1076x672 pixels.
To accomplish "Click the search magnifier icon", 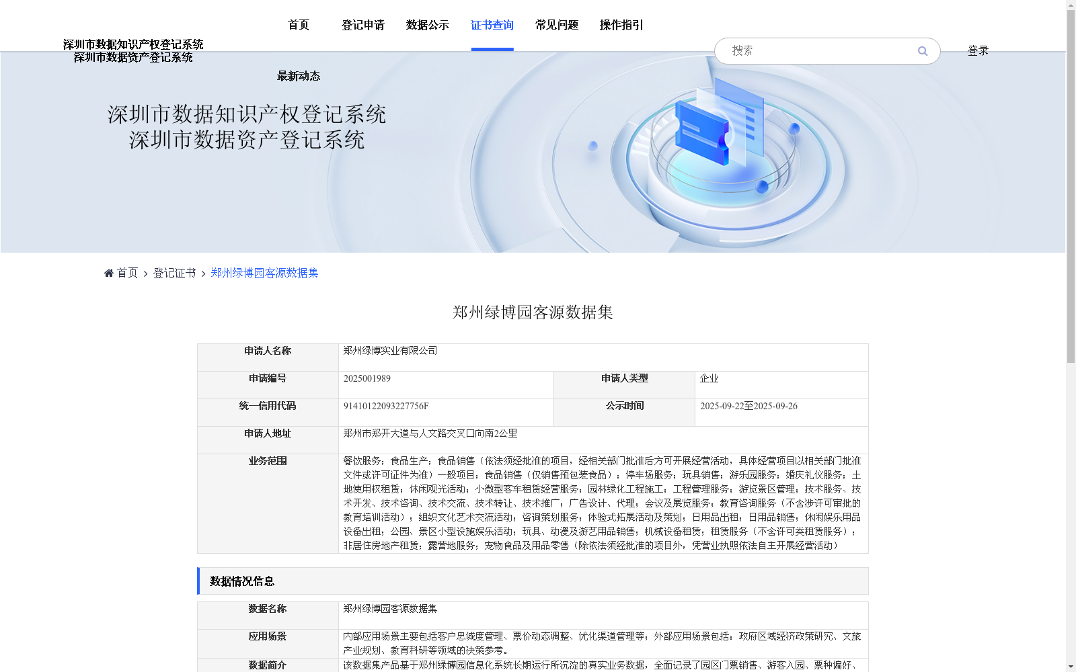I will click(922, 51).
